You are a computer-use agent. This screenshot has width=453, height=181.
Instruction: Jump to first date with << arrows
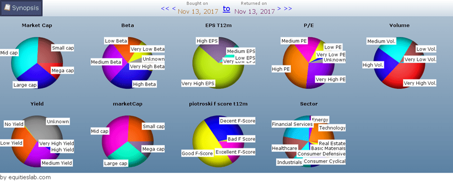click(x=165, y=8)
